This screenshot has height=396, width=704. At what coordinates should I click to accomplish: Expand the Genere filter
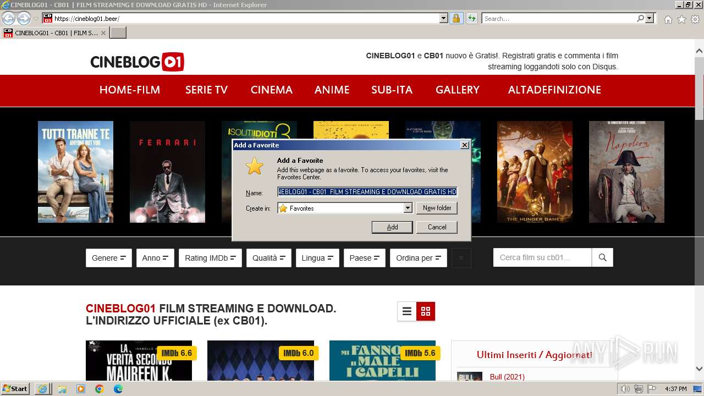tap(109, 258)
